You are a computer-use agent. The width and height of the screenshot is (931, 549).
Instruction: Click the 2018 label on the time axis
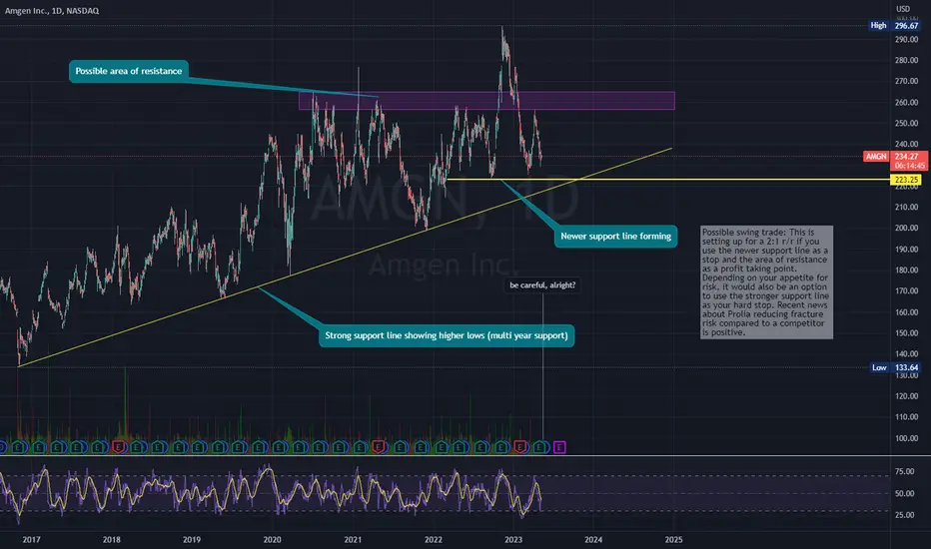(111, 539)
